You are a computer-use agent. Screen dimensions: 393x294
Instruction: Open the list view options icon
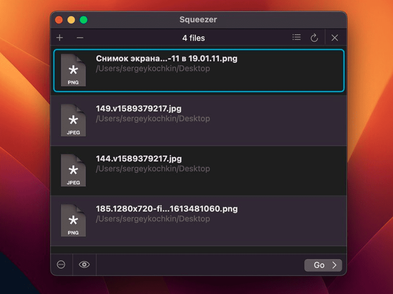[296, 37]
